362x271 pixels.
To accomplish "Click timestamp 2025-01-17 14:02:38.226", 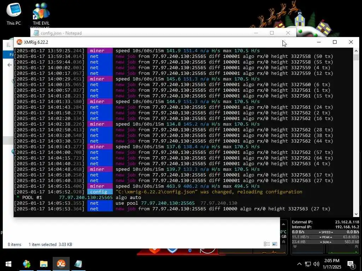I will tap(49, 124).
